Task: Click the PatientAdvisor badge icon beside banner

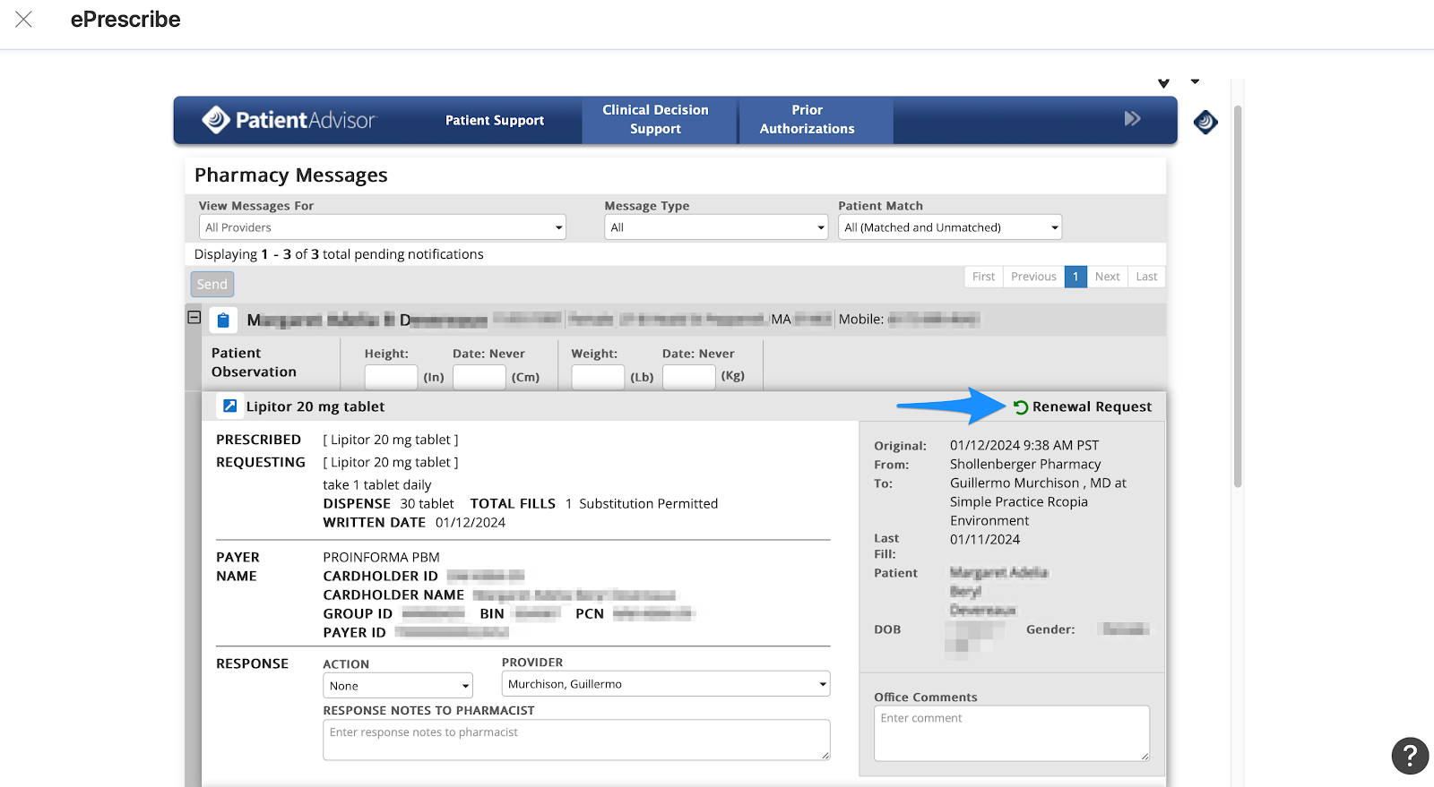Action: click(1205, 122)
